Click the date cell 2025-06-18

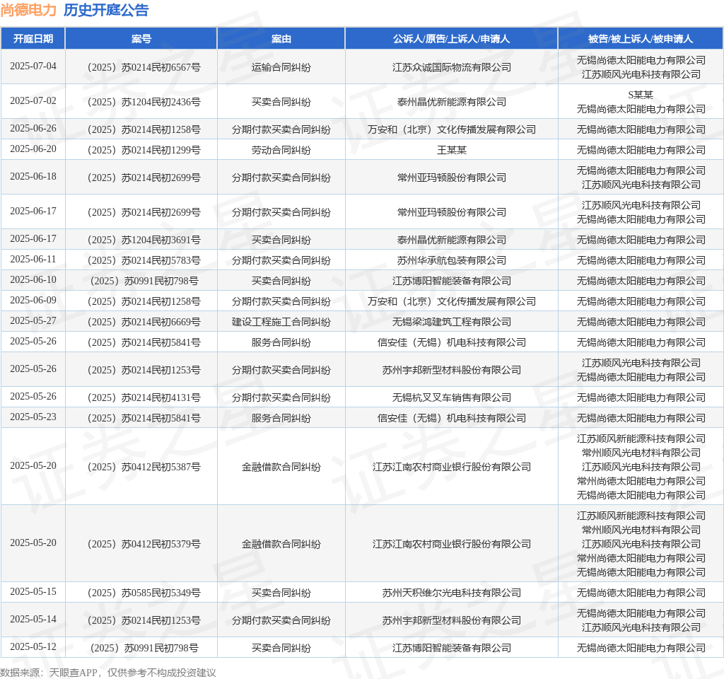(x=33, y=176)
